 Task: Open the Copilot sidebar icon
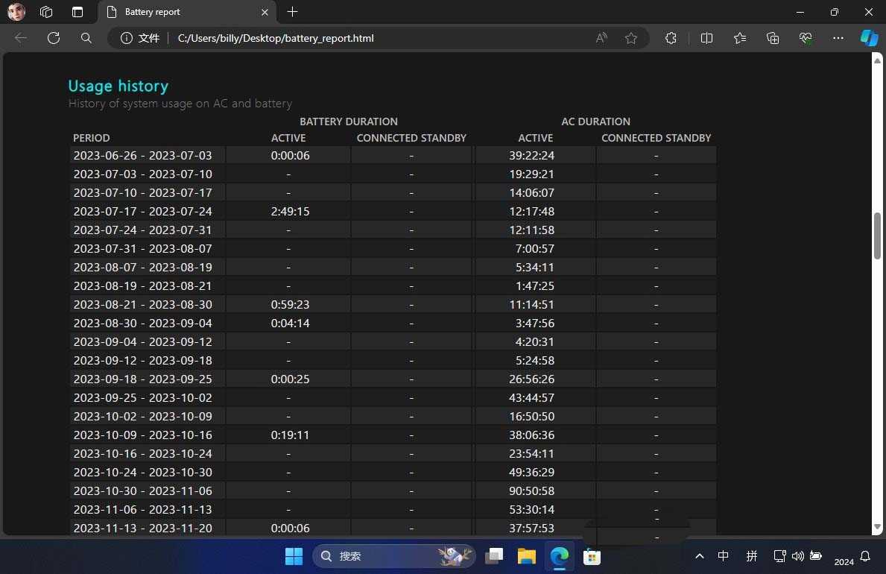[869, 38]
